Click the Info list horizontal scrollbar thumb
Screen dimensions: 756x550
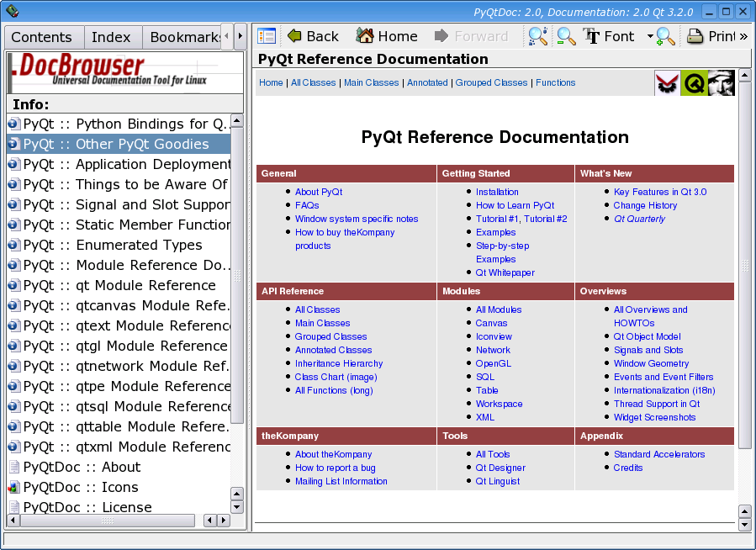point(108,520)
